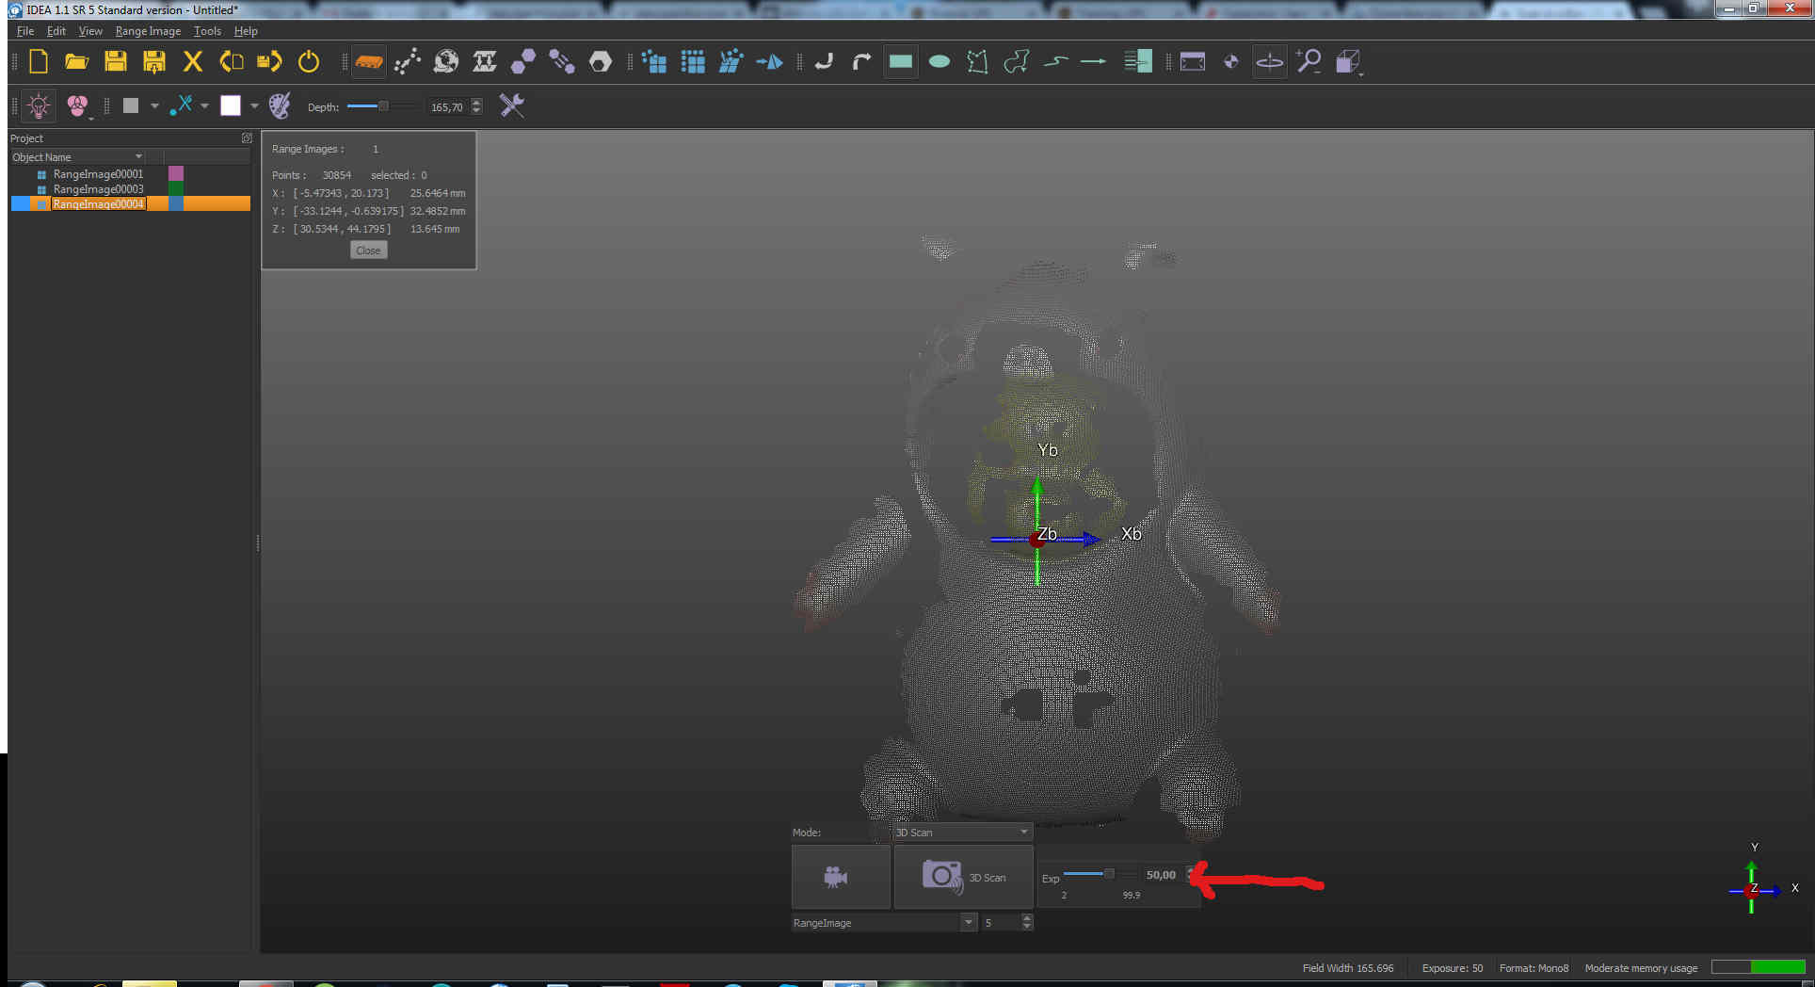The height and width of the screenshot is (987, 1815).
Task: Open the white background color dropdown arrow
Action: click(254, 105)
